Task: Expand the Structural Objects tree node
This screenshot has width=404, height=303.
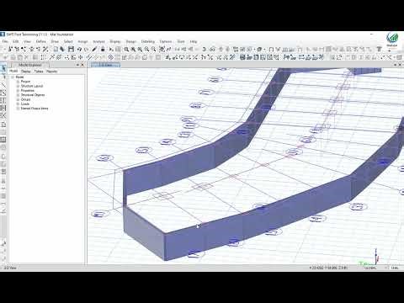Action: 18,95
